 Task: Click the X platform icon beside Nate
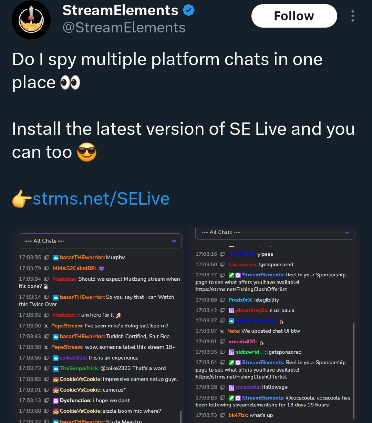tap(222, 331)
